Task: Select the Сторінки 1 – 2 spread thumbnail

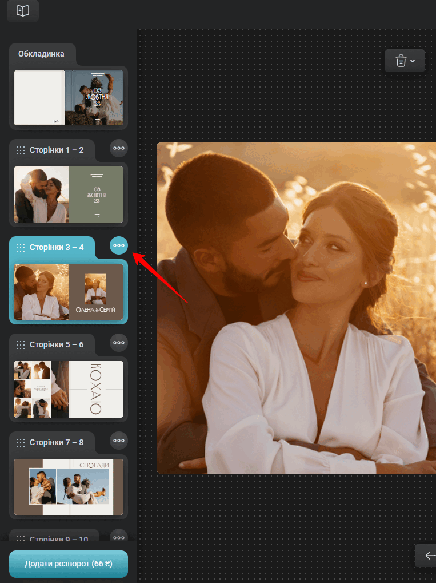Action: pyautogui.click(x=69, y=195)
